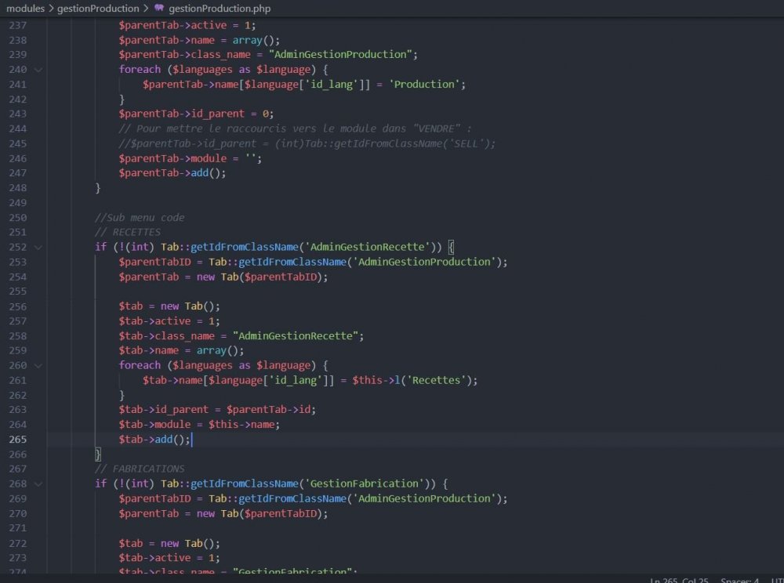Image resolution: width=784 pixels, height=583 pixels.
Task: Click the '$parentTab->active = 1;' statement
Action: [x=187, y=26]
